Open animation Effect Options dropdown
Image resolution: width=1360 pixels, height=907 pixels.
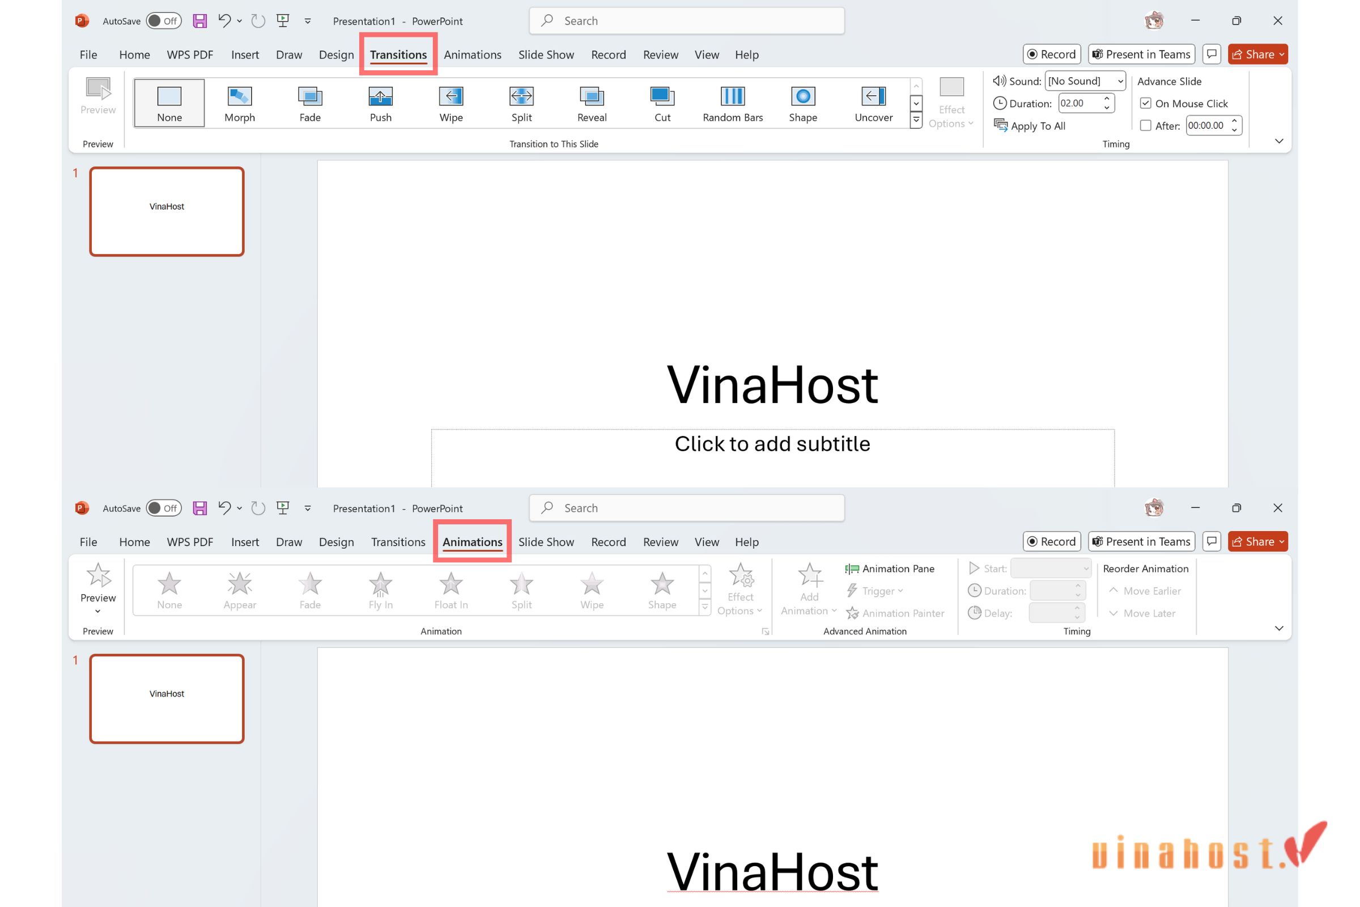tap(740, 590)
